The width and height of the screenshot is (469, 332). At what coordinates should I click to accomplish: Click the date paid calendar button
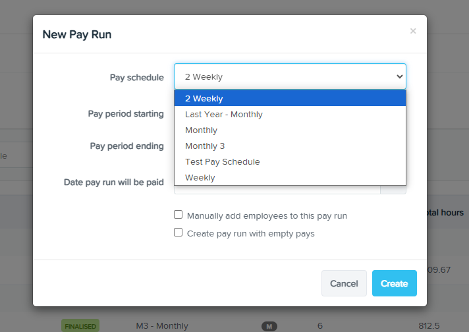click(393, 190)
